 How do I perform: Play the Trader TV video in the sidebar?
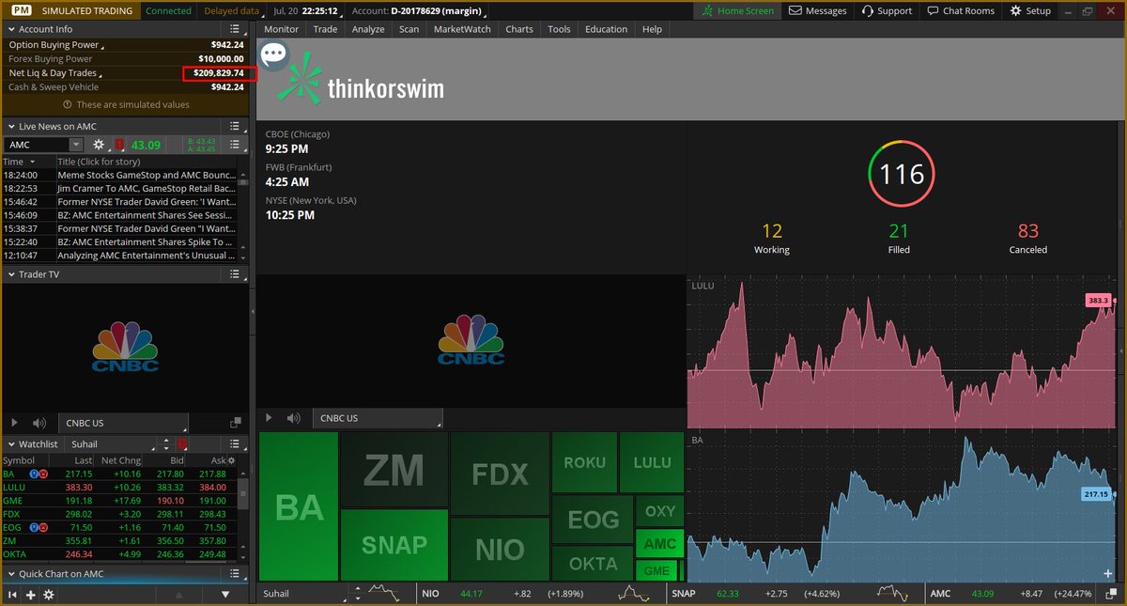(14, 424)
